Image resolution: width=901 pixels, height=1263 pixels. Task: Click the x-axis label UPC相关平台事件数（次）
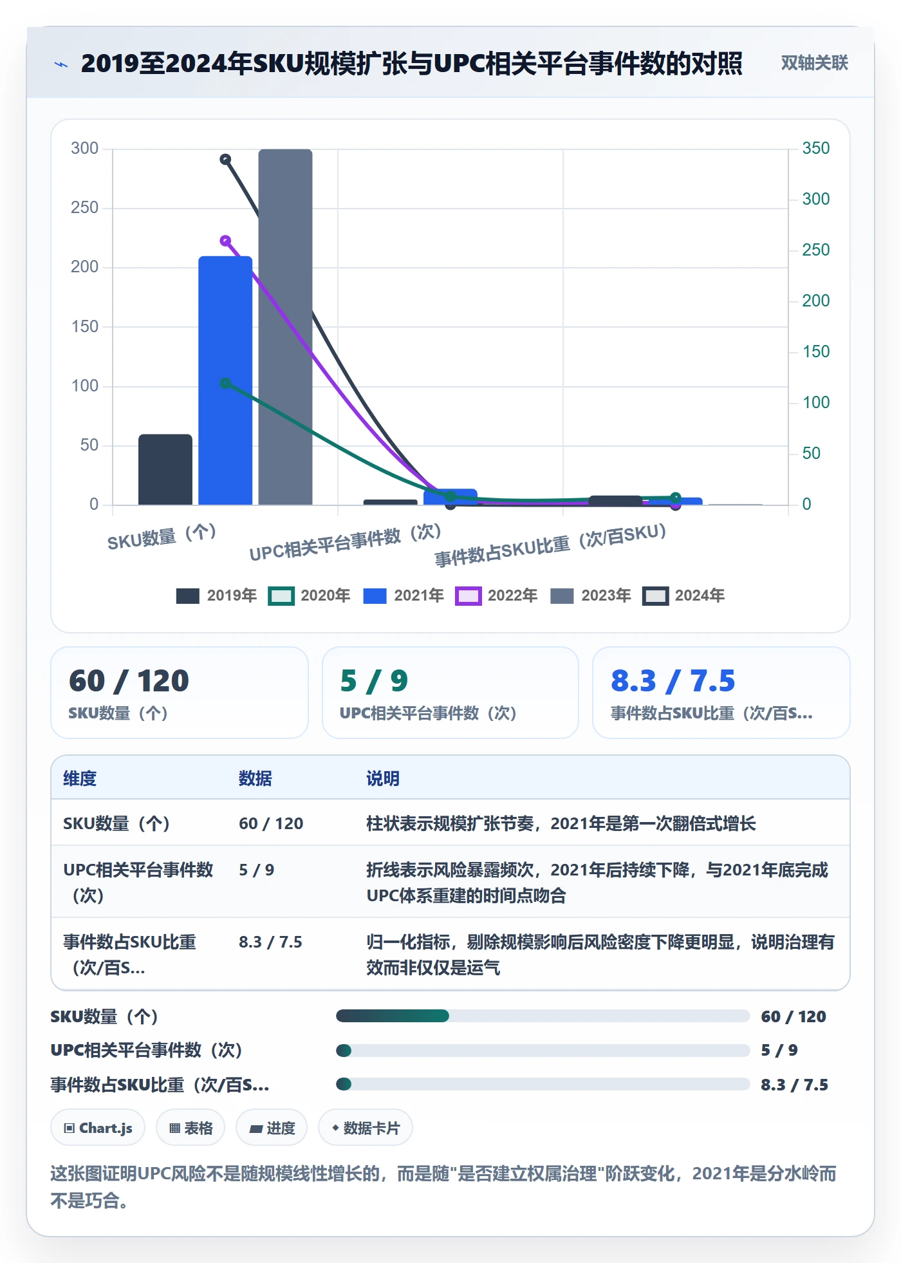(x=346, y=542)
